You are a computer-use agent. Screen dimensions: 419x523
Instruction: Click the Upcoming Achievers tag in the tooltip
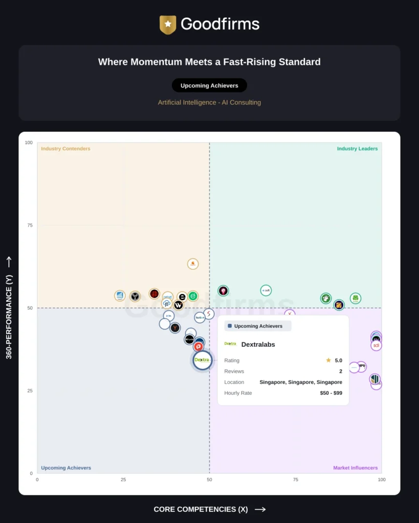(258, 326)
